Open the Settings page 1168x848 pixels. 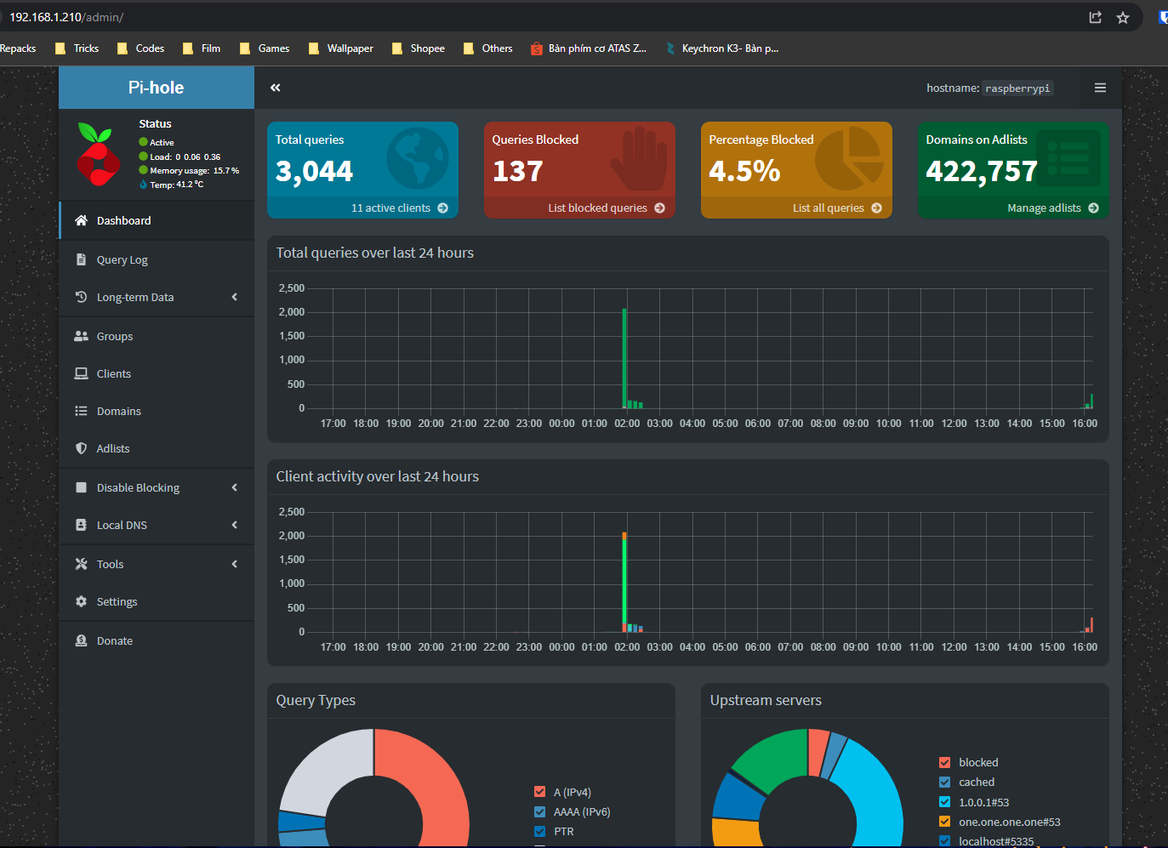tap(157, 601)
